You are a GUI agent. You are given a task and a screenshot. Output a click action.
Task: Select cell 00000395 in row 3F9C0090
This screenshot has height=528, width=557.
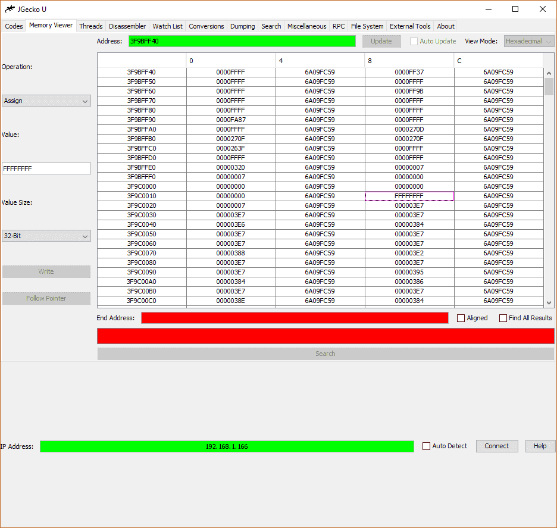point(409,272)
